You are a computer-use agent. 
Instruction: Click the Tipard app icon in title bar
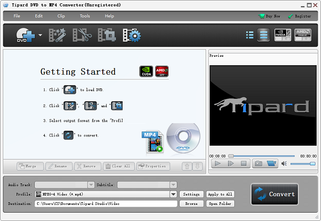6,5
